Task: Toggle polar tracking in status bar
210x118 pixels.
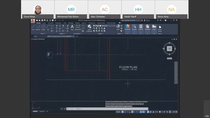Action: pos(132,112)
